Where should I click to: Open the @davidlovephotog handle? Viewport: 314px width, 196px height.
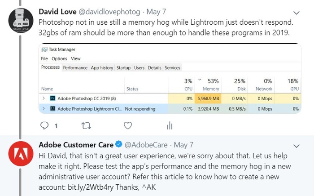109,12
